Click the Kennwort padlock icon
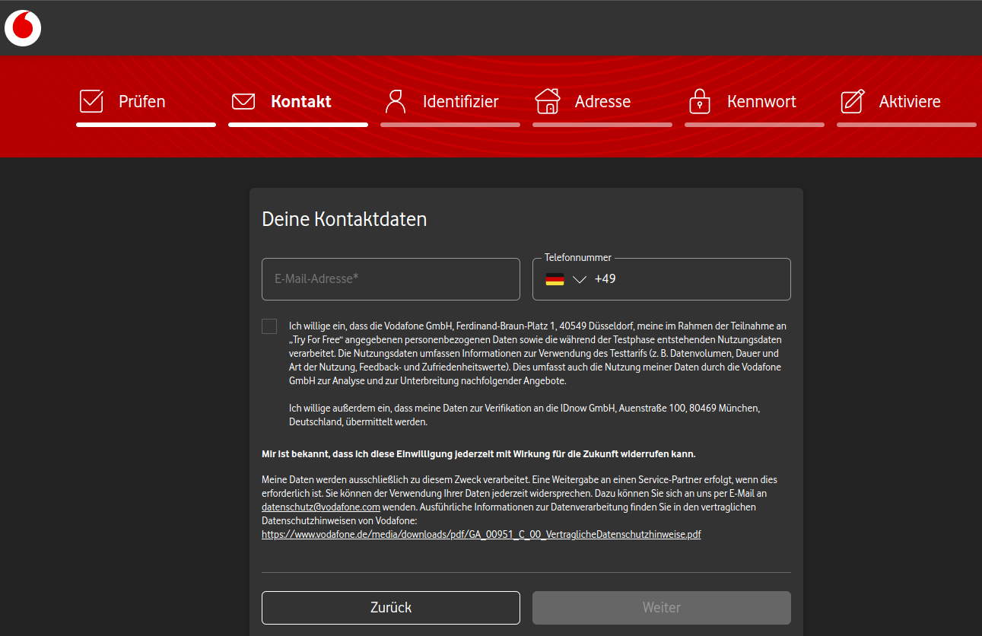Screen dimensions: 982x636 pos(700,100)
